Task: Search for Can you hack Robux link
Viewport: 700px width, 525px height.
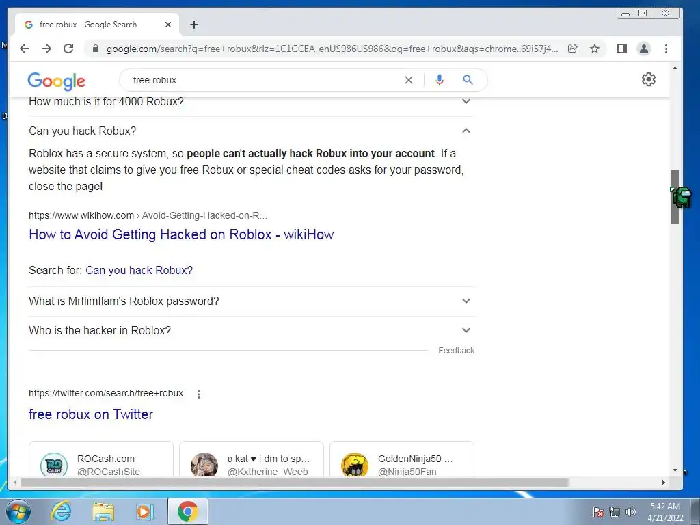Action: (x=139, y=270)
